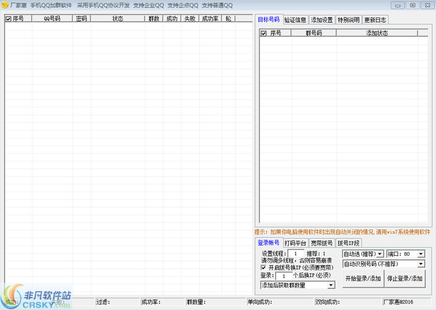Switch to the 验证信息 tab
The height and width of the screenshot is (310, 436).
[296, 20]
